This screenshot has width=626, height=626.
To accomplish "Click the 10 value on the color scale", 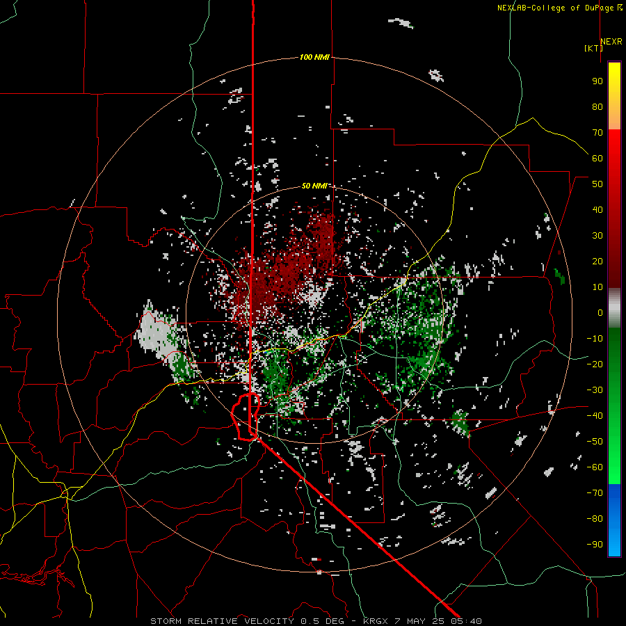I will coord(597,287).
